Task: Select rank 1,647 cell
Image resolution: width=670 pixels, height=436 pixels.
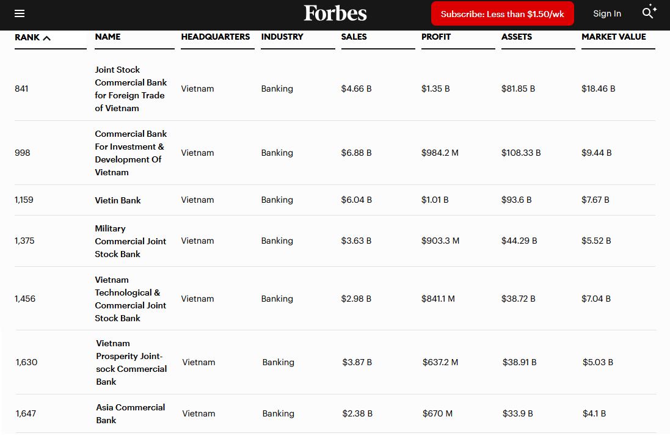Action: point(26,414)
